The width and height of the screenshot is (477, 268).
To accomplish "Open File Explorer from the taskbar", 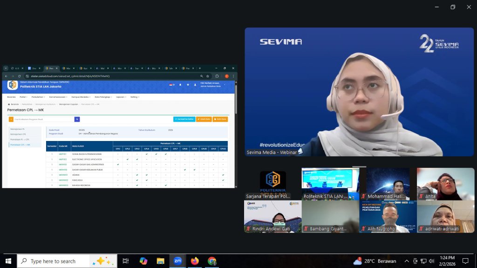I will click(160, 261).
